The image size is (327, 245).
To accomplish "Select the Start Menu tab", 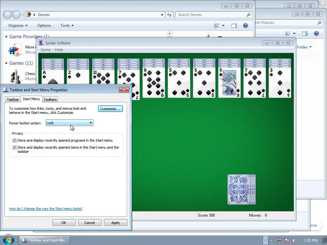I will tap(31, 99).
